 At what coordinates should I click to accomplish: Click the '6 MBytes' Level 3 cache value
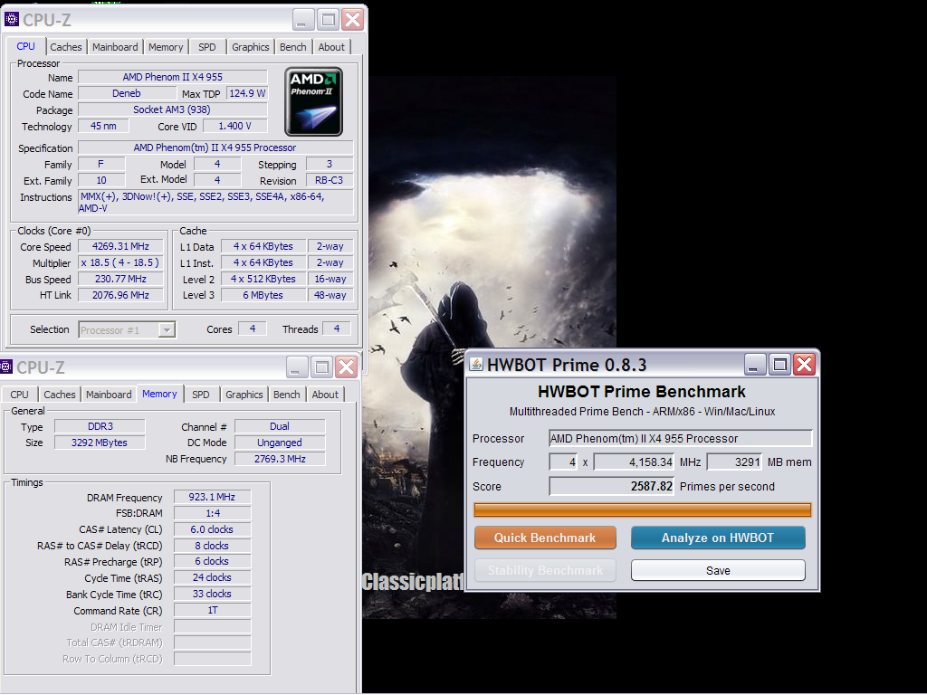(x=263, y=295)
